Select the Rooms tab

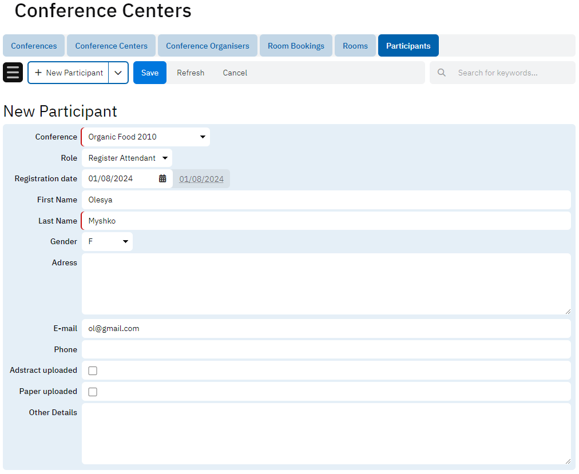(x=355, y=46)
